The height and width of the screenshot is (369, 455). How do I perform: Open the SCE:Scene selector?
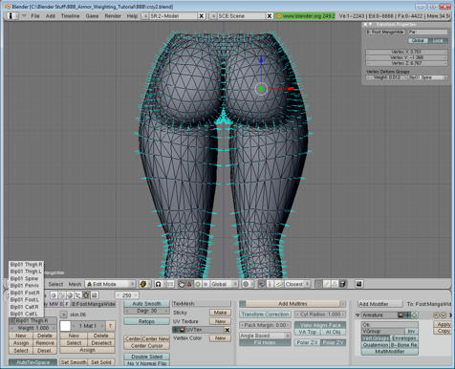(213, 16)
